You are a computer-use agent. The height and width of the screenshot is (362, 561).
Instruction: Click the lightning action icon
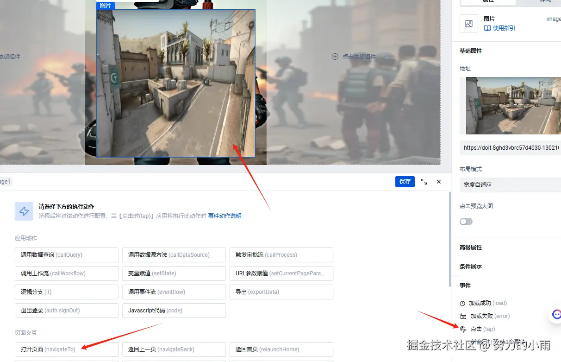click(x=24, y=211)
